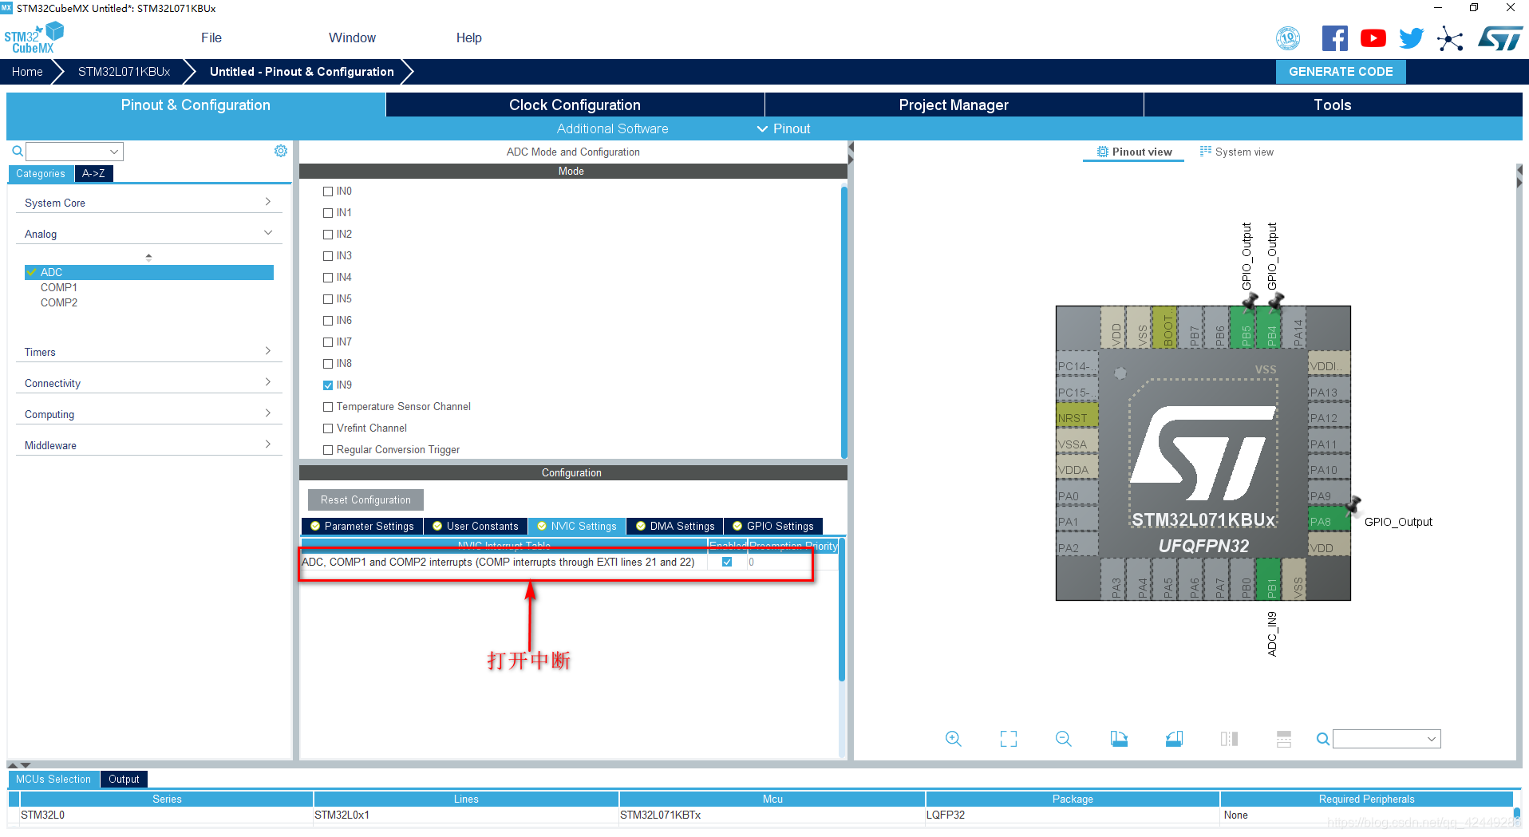Open the STM32CubeMX logo home
Image resolution: width=1529 pixels, height=837 pixels.
click(x=34, y=38)
